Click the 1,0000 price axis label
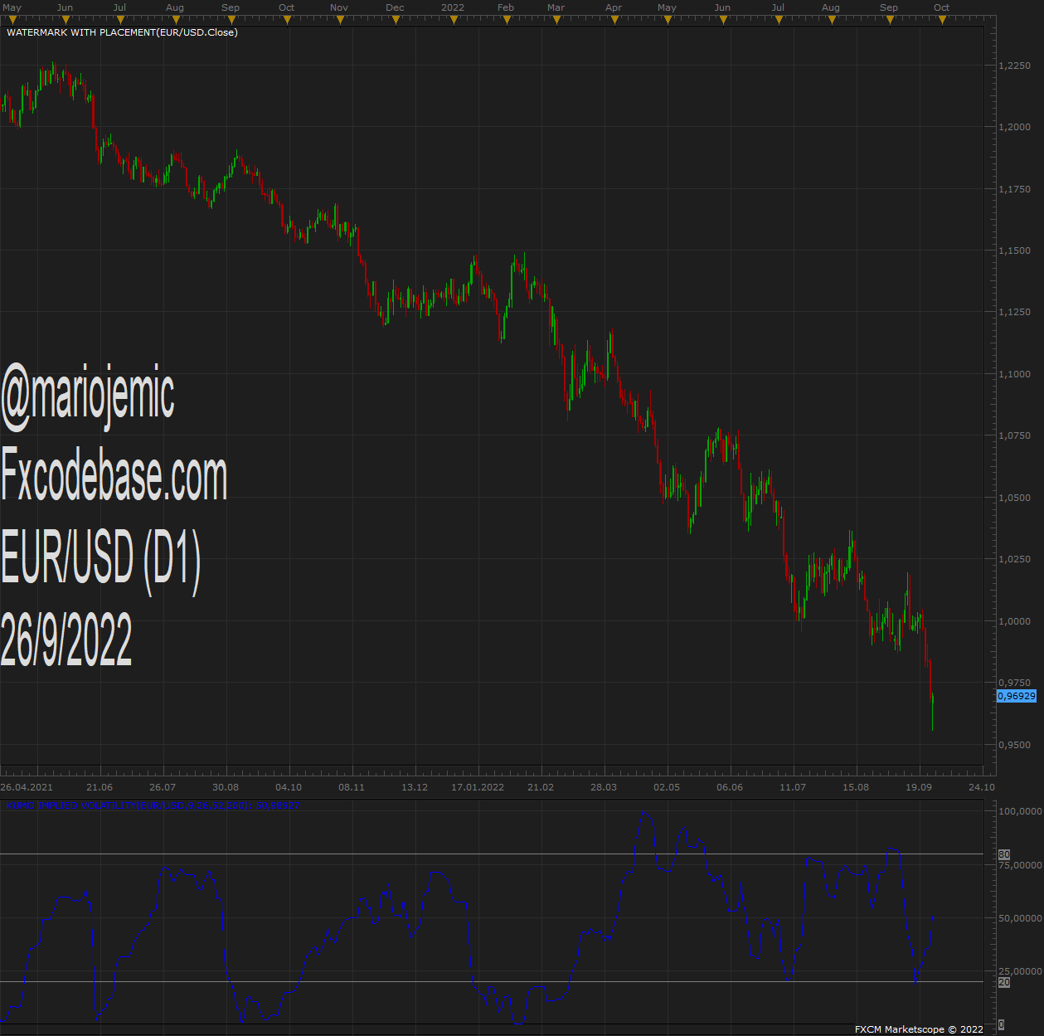The image size is (1044, 1036). point(1015,621)
